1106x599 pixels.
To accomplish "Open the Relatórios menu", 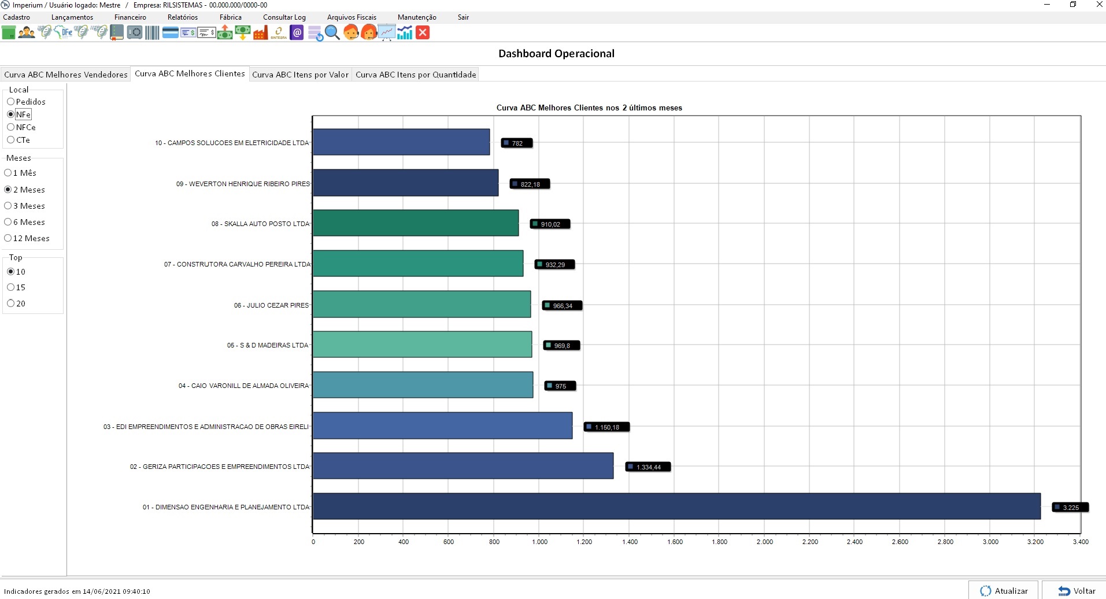I will [182, 17].
